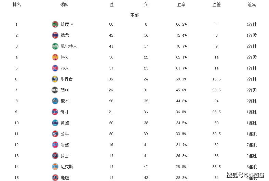Click the Miami Heat MIA logo

pos(55,57)
